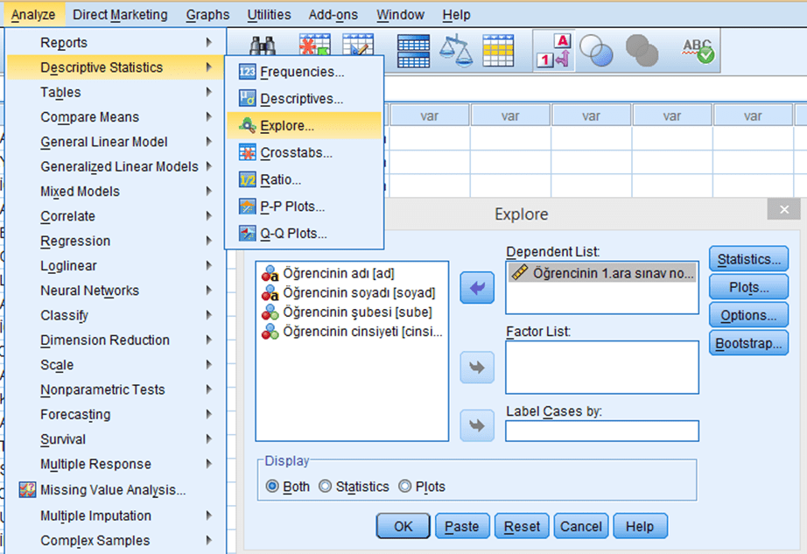Click the Split File toolbar icon

click(413, 50)
